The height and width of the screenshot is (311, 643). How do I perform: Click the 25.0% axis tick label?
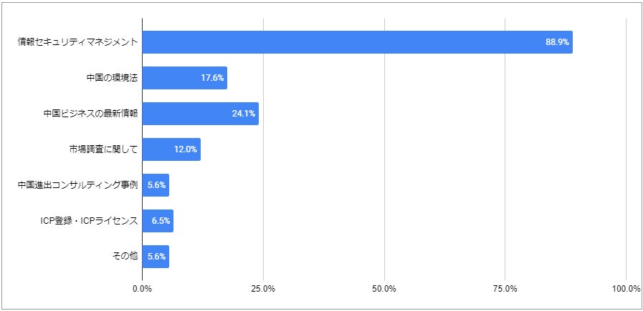(x=263, y=289)
